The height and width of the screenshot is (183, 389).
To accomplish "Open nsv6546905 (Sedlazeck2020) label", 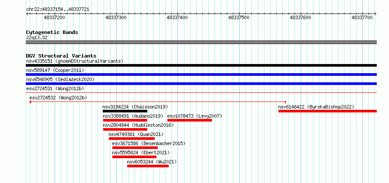I will [60, 79].
